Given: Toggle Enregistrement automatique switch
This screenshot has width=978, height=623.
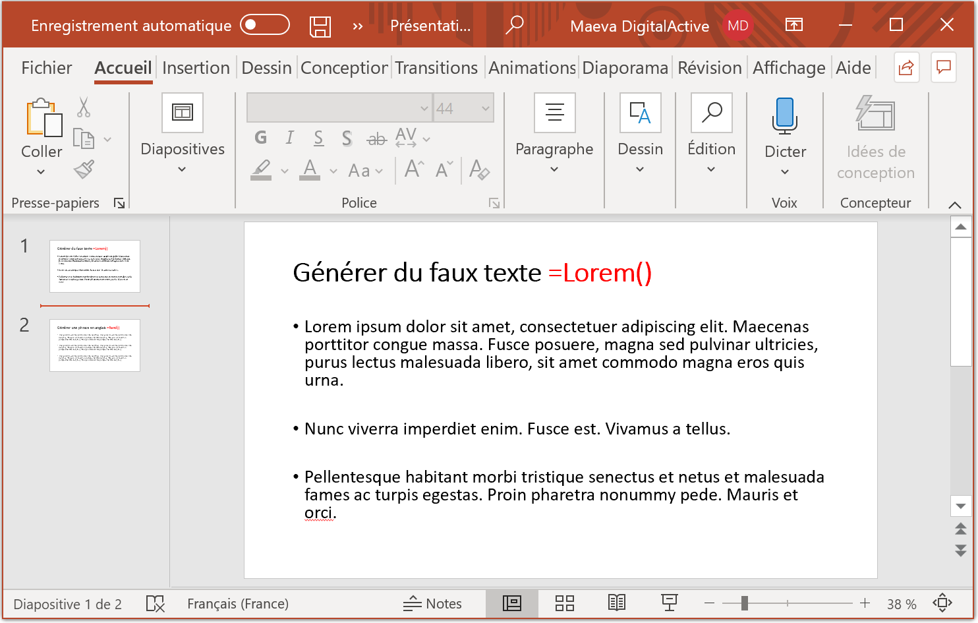Looking at the screenshot, I should (266, 24).
